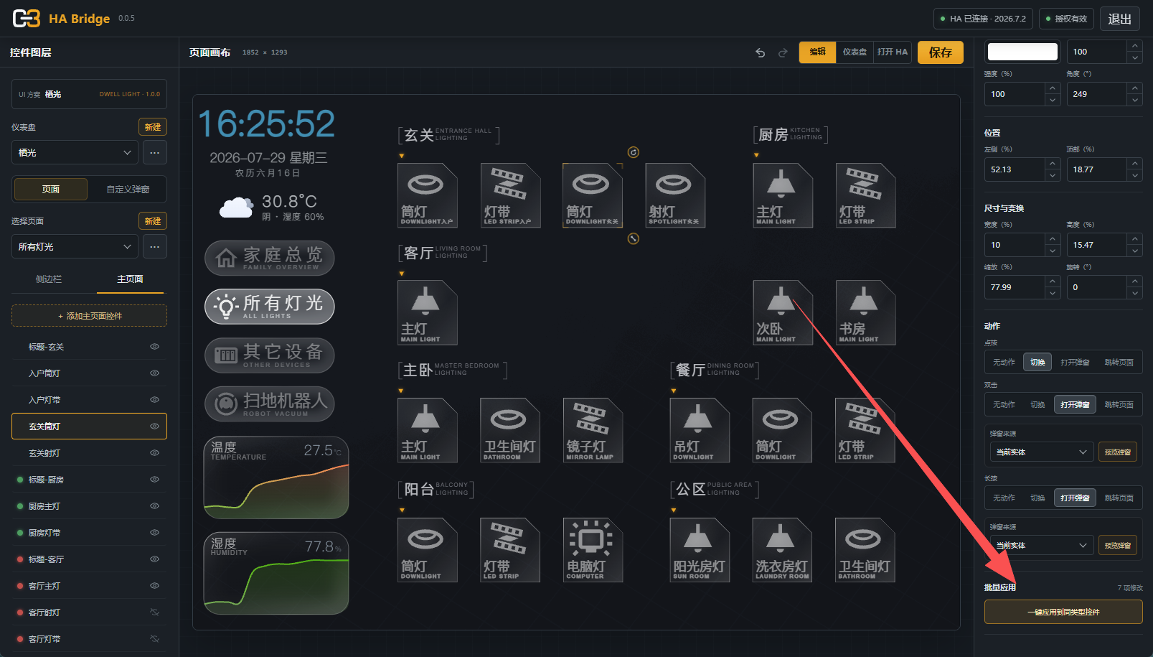Toggle visibility of 入户灯带 layer
This screenshot has height=657, width=1153.
click(154, 400)
